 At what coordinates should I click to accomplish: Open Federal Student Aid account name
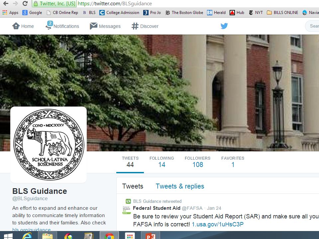[x=157, y=208]
